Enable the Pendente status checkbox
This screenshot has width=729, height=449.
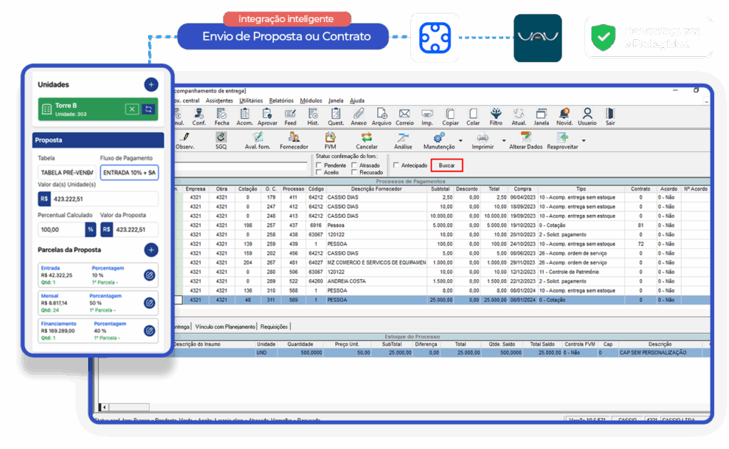319,165
